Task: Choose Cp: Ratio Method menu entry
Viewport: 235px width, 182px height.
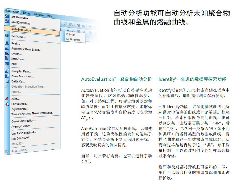Action: (23, 132)
